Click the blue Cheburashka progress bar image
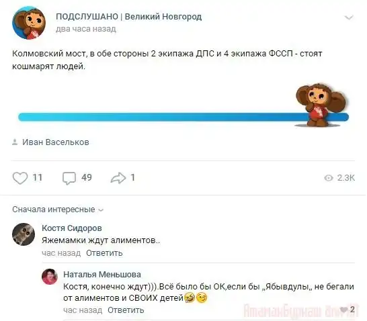The width and height of the screenshot is (367, 321). pyautogui.click(x=184, y=105)
